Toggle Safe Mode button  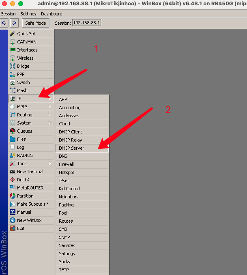click(36, 23)
